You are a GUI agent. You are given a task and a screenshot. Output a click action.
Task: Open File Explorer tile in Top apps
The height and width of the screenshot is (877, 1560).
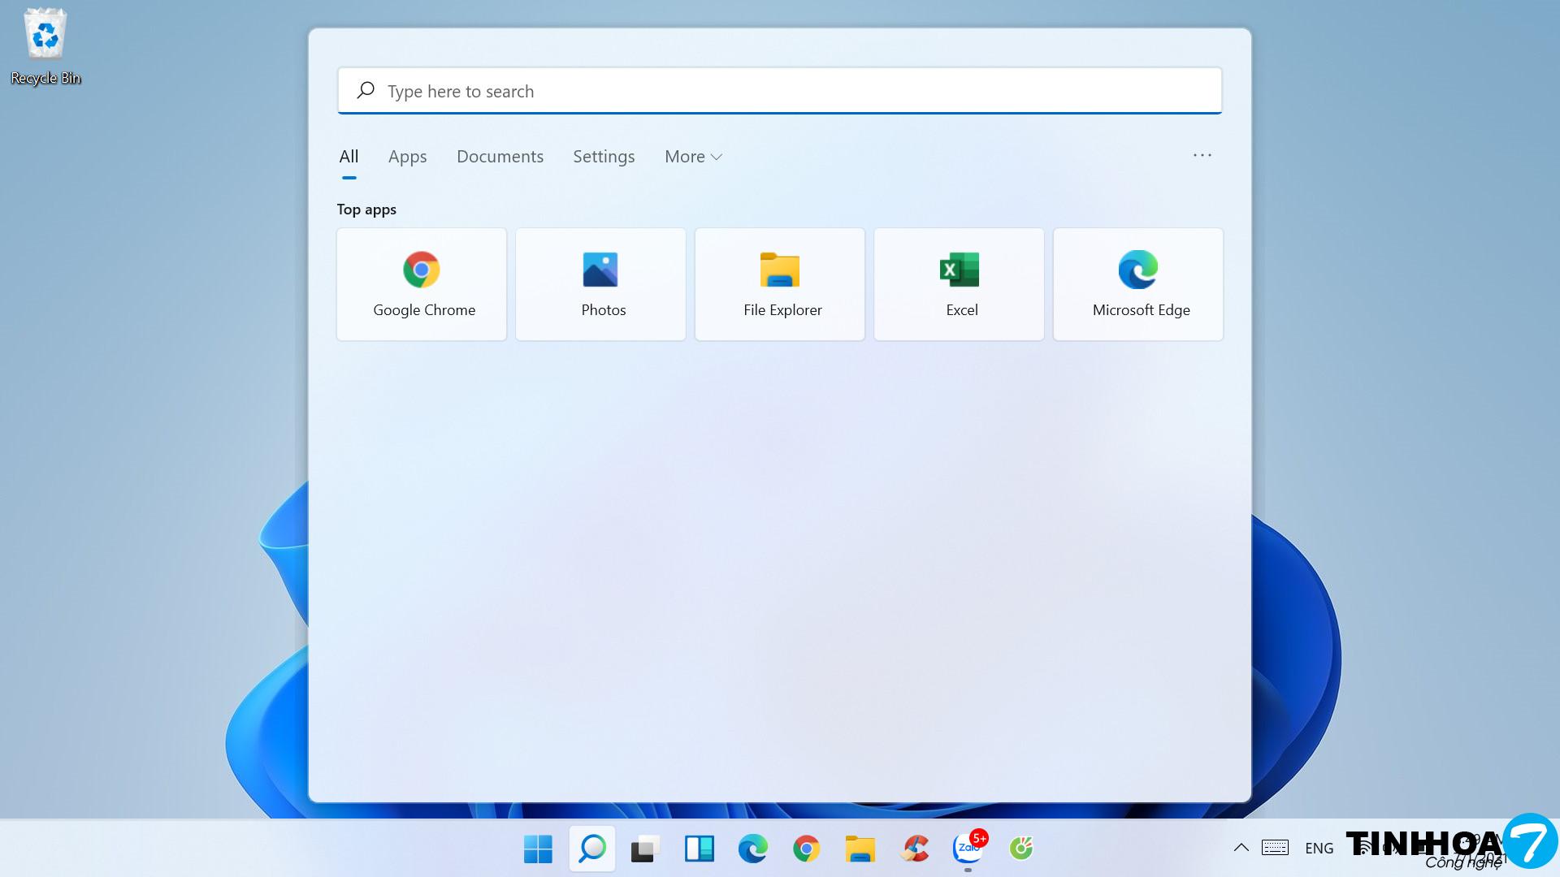780,284
